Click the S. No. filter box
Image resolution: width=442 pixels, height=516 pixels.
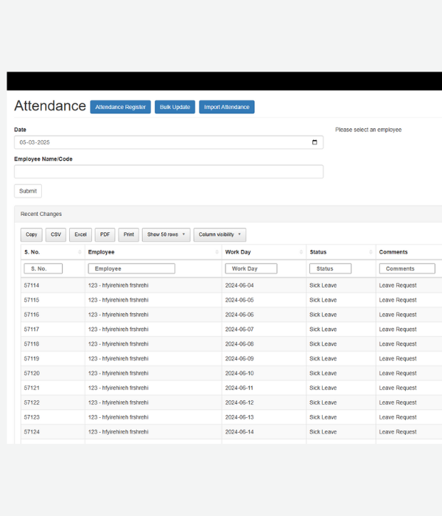(x=43, y=268)
